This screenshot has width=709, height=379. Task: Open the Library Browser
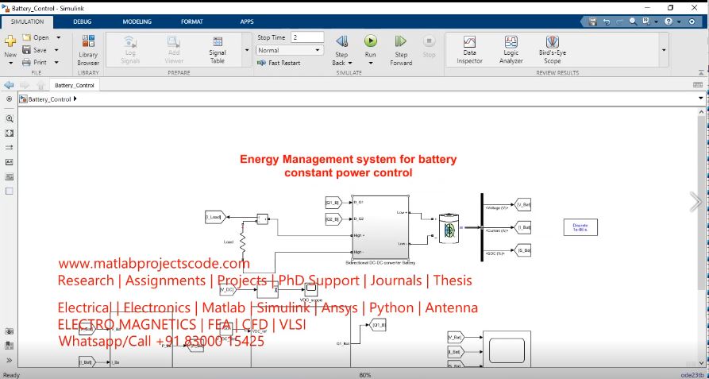click(x=88, y=49)
